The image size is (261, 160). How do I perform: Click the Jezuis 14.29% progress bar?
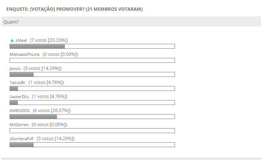92,74
